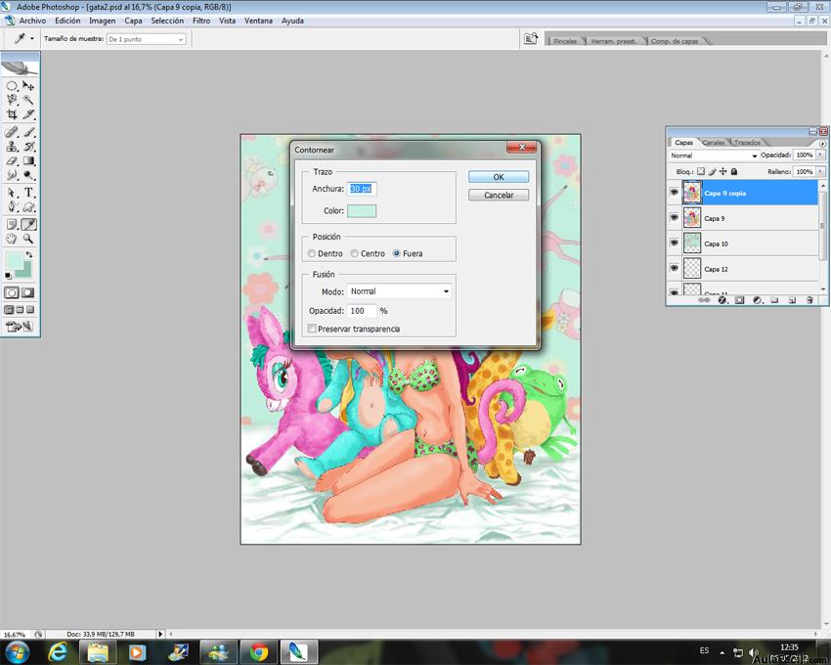The height and width of the screenshot is (665, 831).
Task: Select the Centro position radio
Action: coord(355,253)
